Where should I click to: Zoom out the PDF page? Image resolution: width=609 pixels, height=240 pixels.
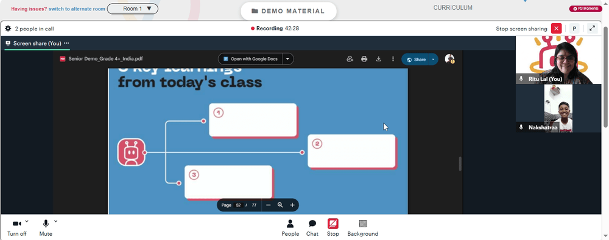point(268,205)
